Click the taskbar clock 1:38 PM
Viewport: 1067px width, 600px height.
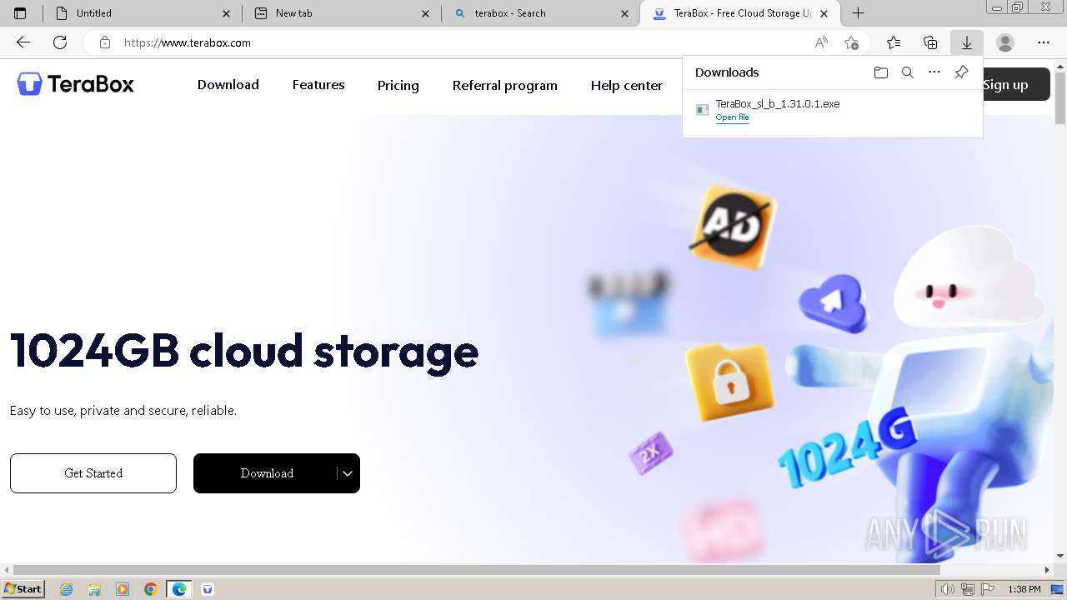pos(1024,589)
